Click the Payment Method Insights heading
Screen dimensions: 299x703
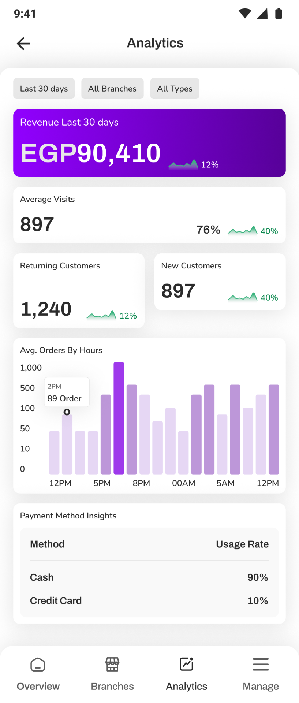pos(68,516)
